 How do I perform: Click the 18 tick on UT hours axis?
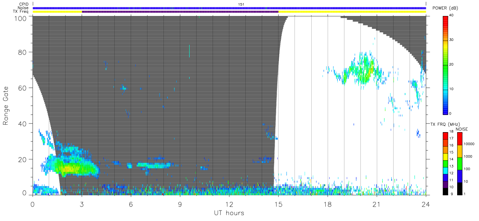click(328, 204)
